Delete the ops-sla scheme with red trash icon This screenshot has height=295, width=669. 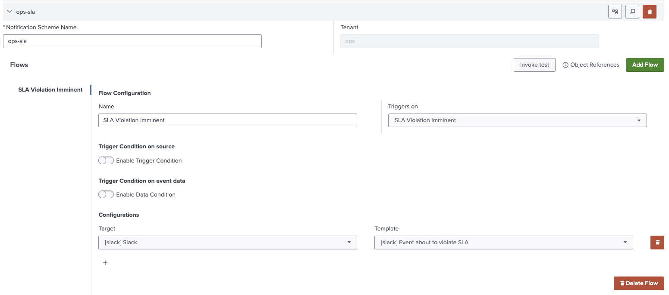pyautogui.click(x=650, y=12)
